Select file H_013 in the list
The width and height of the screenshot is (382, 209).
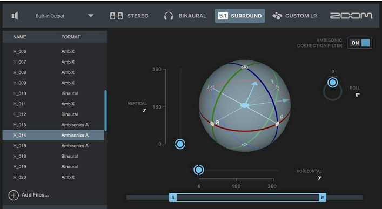click(x=53, y=125)
